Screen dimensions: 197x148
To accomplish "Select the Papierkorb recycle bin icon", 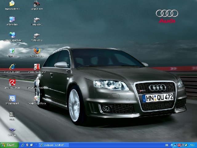I will pos(12,51).
